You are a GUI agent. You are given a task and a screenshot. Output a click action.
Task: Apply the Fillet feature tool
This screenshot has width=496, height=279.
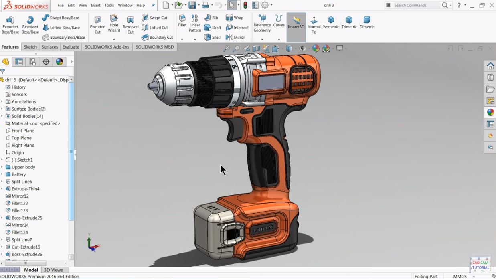point(182,21)
